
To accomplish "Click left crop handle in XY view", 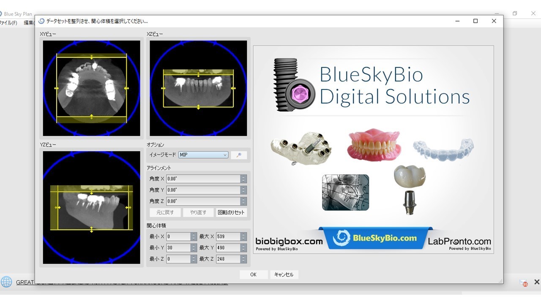I will point(57,88).
